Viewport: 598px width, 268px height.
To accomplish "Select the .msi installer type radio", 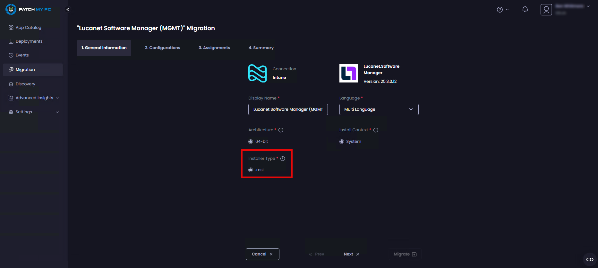I will coord(251,170).
